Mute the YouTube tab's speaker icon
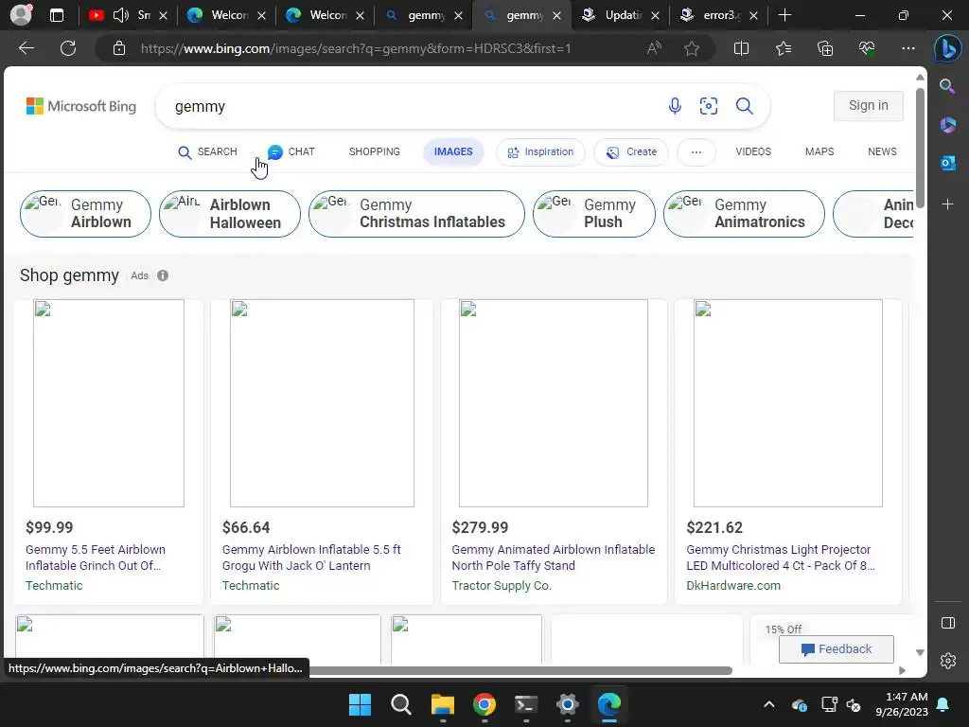The image size is (969, 727). click(x=121, y=15)
